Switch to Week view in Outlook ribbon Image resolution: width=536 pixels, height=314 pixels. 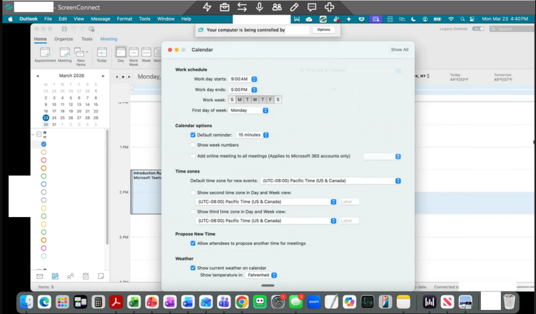(146, 55)
